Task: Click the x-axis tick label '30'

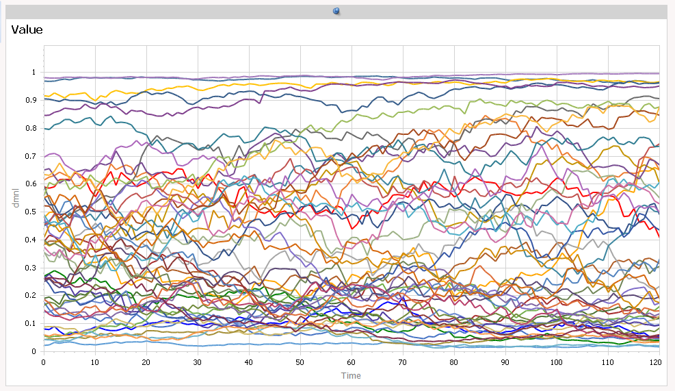Action: (x=197, y=362)
